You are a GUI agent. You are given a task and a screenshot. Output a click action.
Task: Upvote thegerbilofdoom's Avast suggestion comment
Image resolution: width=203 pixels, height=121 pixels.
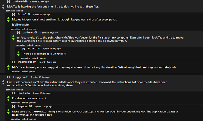tap(8, 66)
